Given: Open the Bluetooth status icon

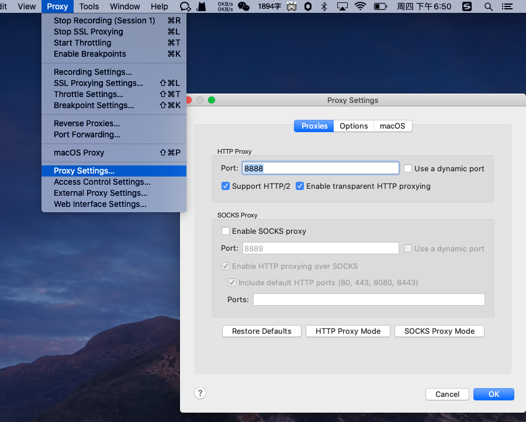Looking at the screenshot, I should pyautogui.click(x=324, y=6).
